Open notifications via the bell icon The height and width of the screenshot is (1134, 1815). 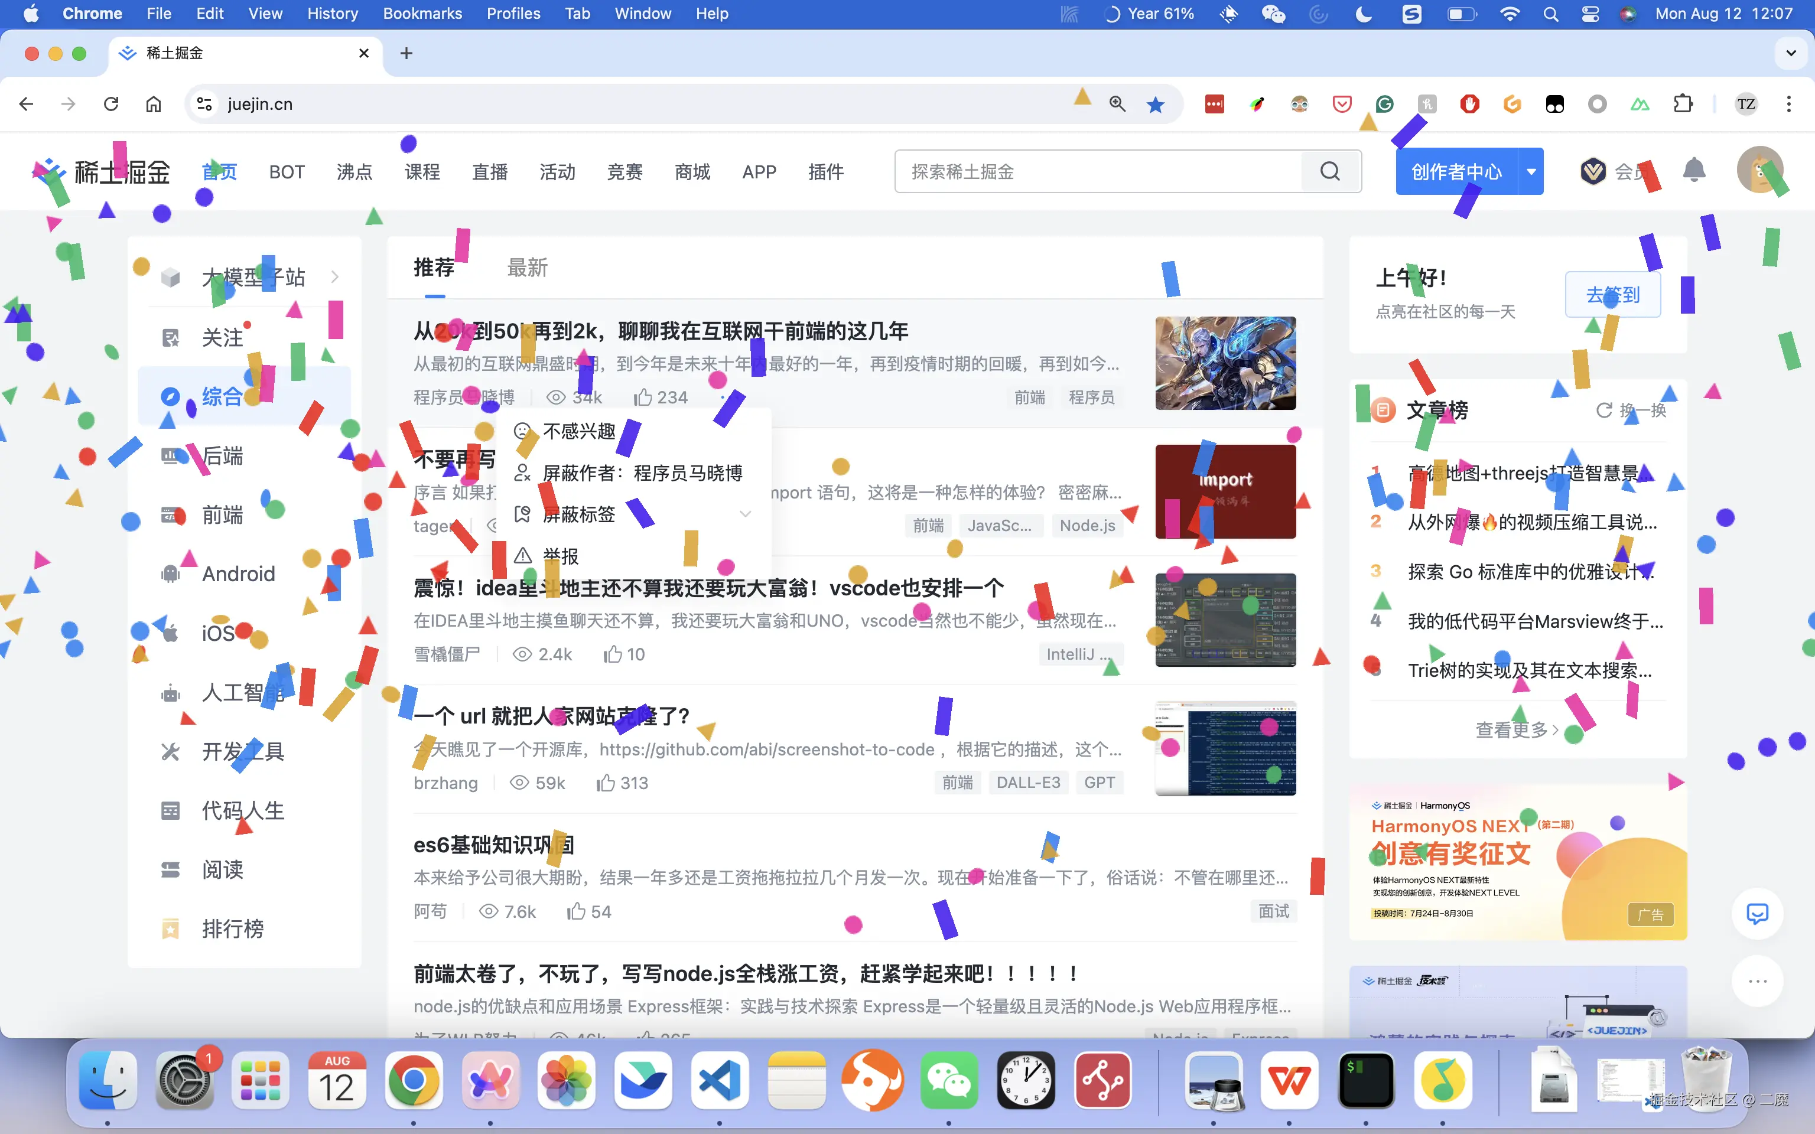click(x=1693, y=171)
